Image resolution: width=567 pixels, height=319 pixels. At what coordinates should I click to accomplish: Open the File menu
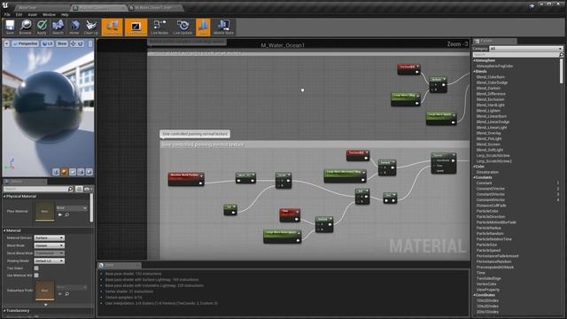coord(7,14)
